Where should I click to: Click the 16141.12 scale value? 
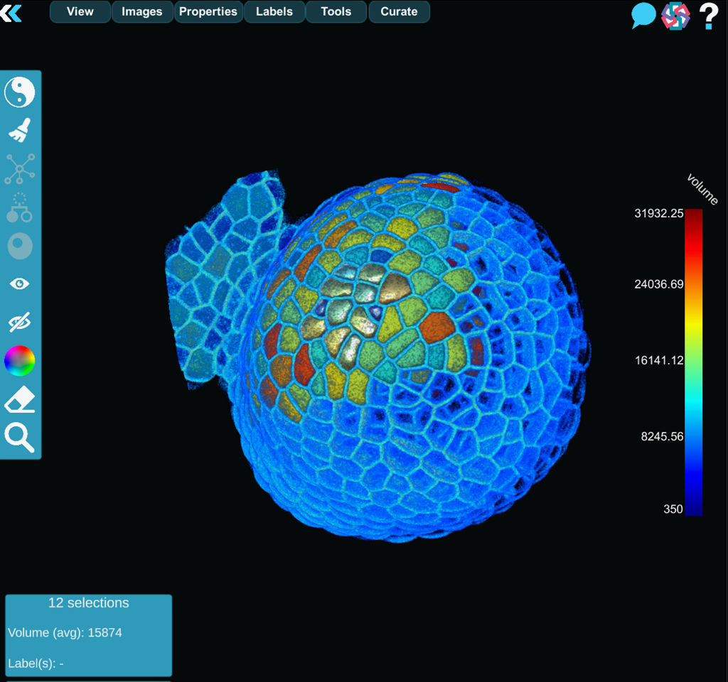click(x=659, y=360)
